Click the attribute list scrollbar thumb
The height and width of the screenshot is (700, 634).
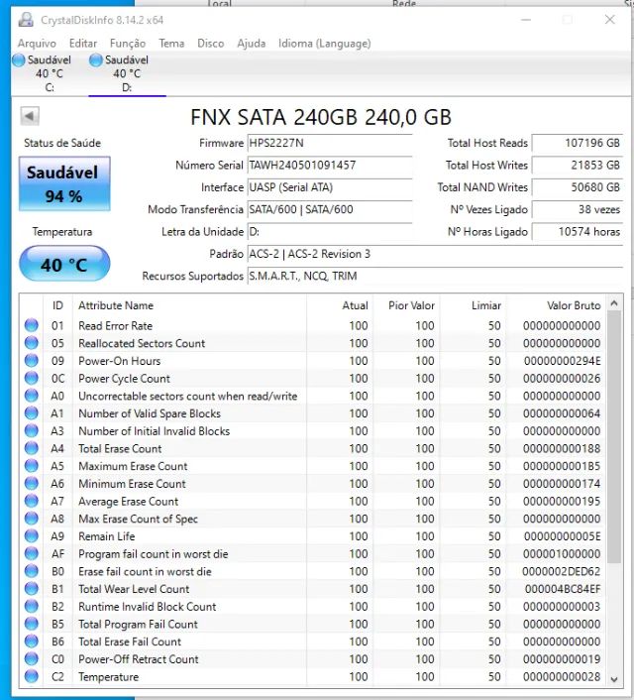click(614, 436)
